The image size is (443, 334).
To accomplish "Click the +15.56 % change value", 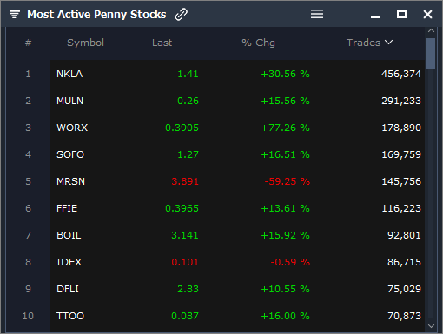I will (x=285, y=101).
